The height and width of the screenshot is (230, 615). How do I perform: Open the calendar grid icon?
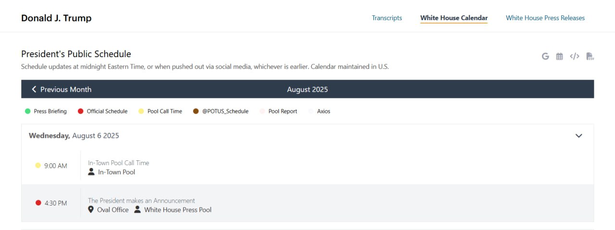[x=559, y=56]
